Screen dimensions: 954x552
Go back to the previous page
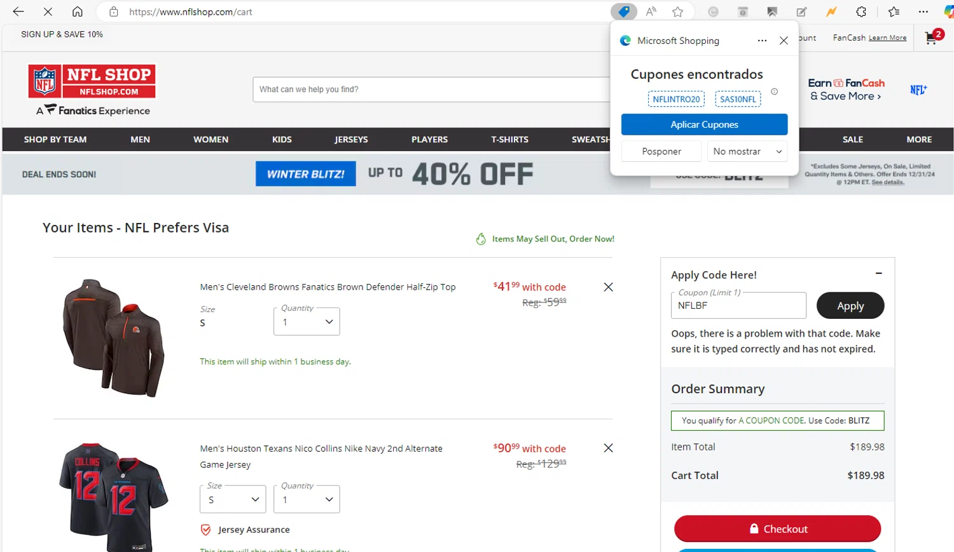(x=18, y=11)
